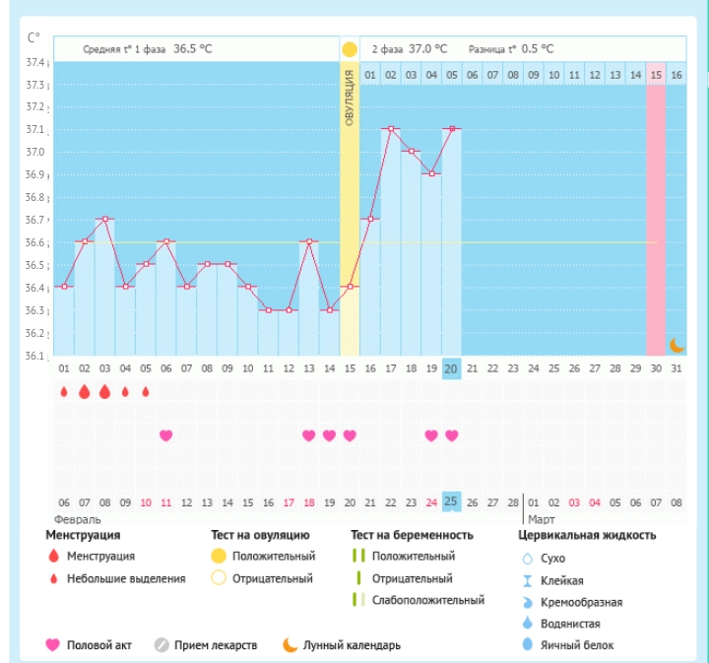
Task: Click the 'Слабоположительный' pregnancy test icon
Action: [x=358, y=600]
